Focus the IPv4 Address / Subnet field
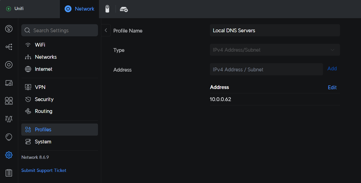The width and height of the screenshot is (361, 183). (266, 70)
